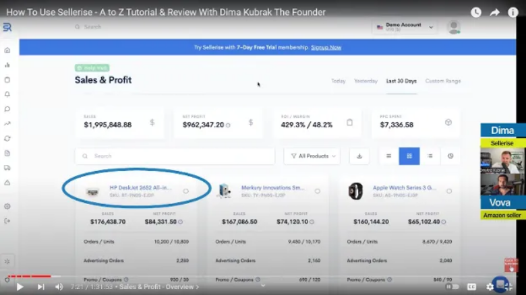Click the dollar icon in Sales card
The height and width of the screenshot is (295, 526).
point(152,123)
